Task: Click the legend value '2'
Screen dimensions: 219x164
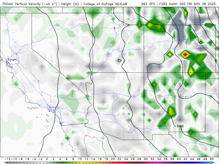Action: coord(53,159)
